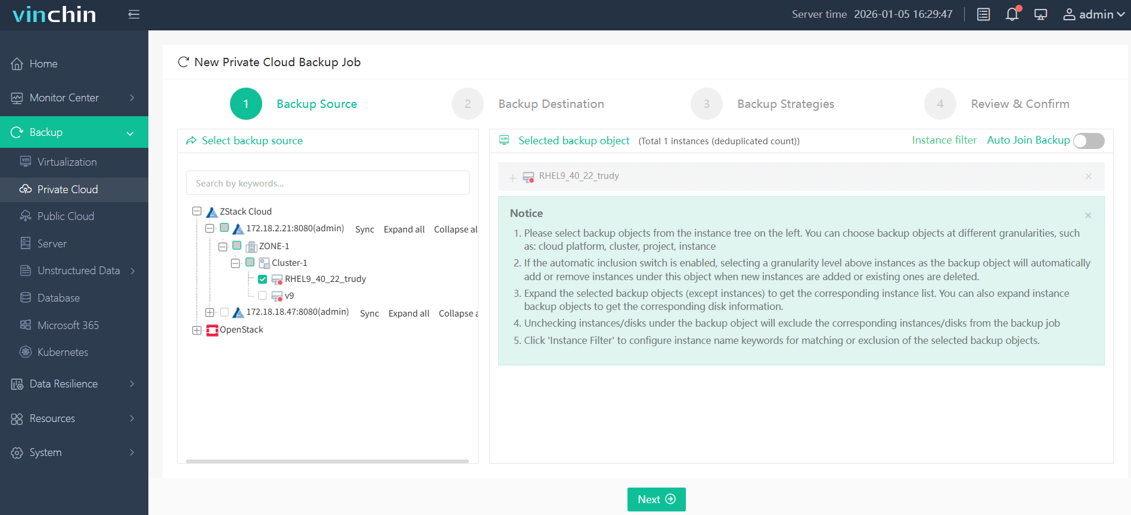Click the Next button
This screenshot has width=1131, height=515.
pos(657,500)
